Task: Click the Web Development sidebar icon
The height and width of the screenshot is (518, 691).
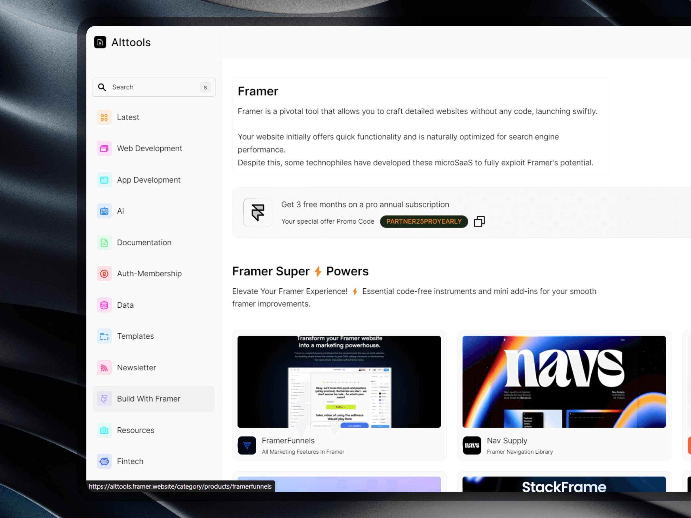Action: 104,148
